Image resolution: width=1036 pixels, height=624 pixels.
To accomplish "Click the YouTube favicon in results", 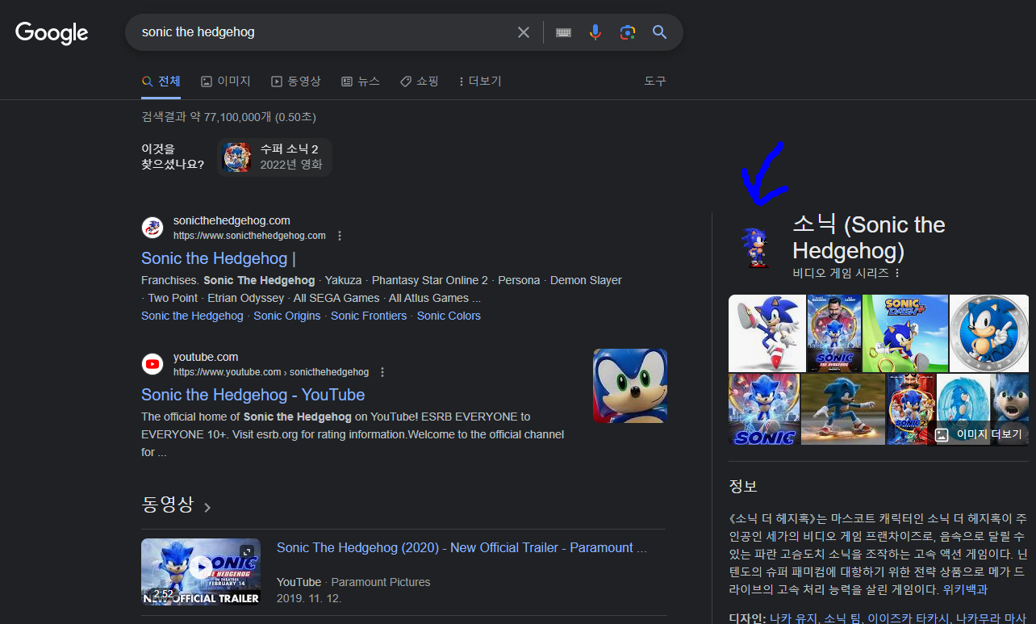I will coord(152,364).
